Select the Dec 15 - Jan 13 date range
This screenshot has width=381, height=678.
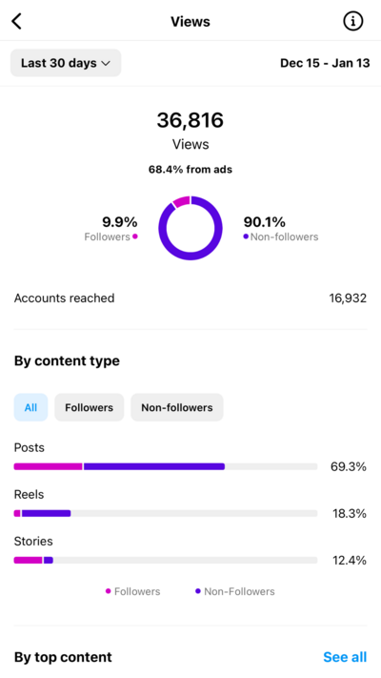pyautogui.click(x=325, y=63)
